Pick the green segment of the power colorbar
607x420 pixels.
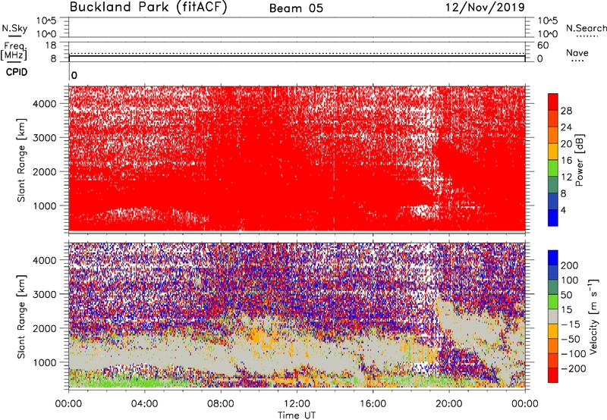point(553,168)
